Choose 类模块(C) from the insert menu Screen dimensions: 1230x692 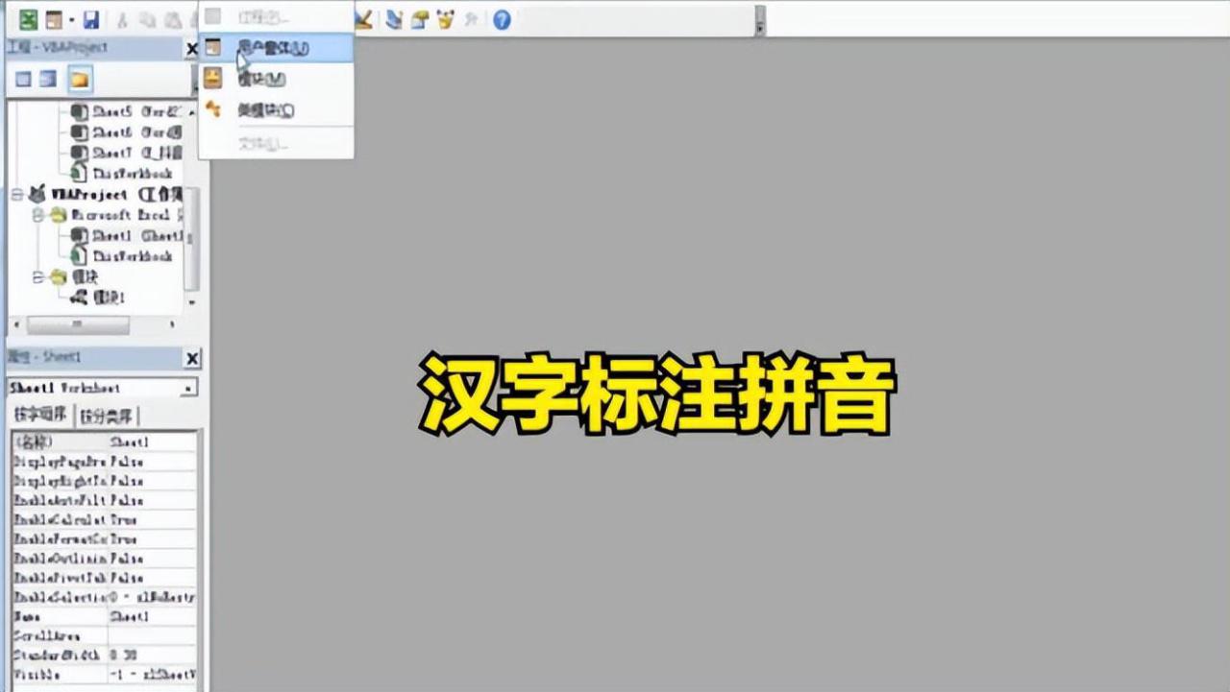276,110
